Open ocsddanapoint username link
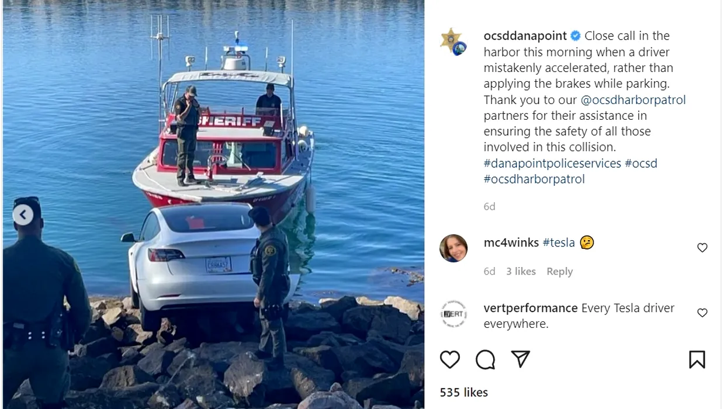Viewport: 724px width, 409px height. pos(525,36)
